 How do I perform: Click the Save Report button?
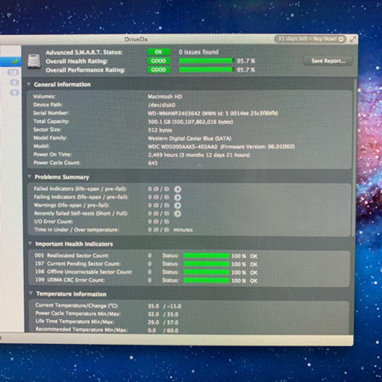(x=328, y=61)
